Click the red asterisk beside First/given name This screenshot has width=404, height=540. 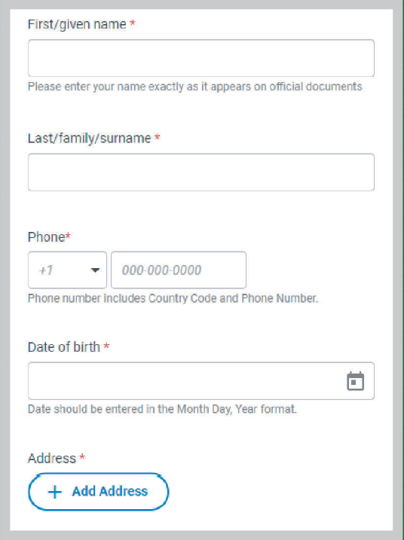pyautogui.click(x=133, y=23)
